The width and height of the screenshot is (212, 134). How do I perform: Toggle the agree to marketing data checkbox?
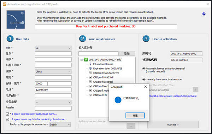pyautogui.click(x=7, y=119)
